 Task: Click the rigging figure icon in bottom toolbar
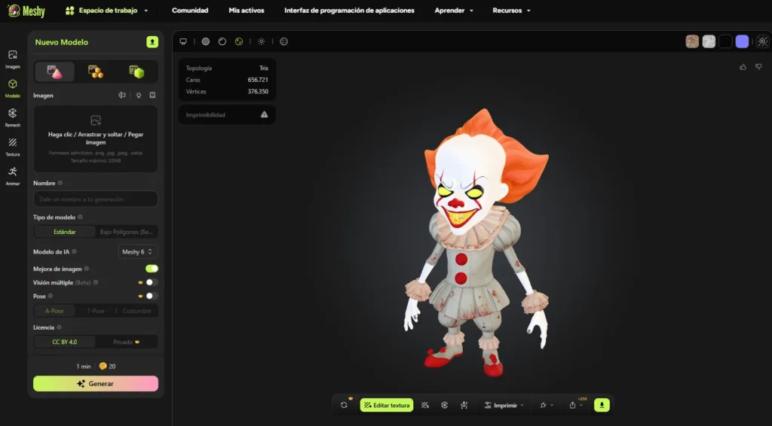click(464, 406)
